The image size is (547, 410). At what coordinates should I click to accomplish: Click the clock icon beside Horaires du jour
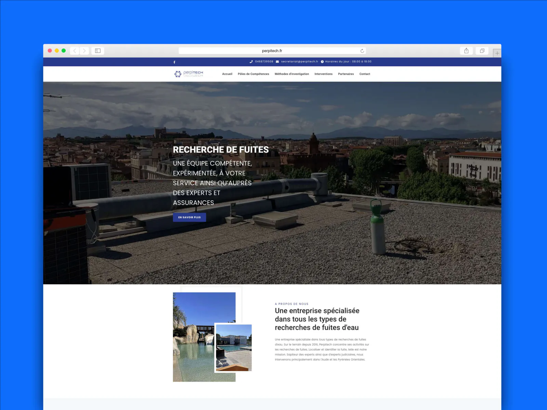(322, 61)
